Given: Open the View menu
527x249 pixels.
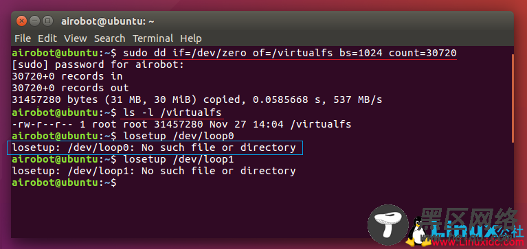Looking at the screenshot, I should pyautogui.click(x=76, y=38).
